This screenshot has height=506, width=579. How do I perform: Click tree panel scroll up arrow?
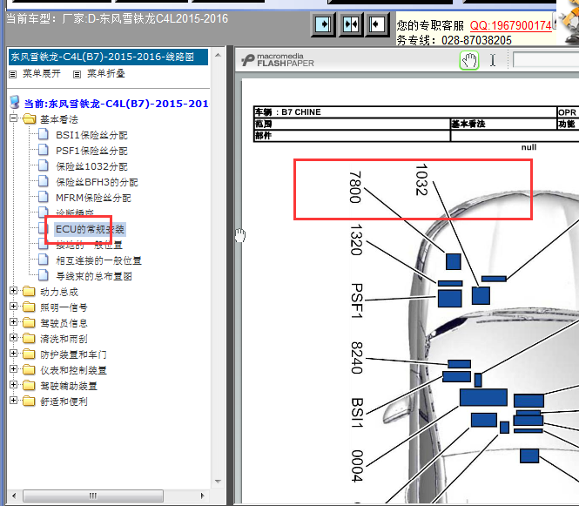point(218,55)
